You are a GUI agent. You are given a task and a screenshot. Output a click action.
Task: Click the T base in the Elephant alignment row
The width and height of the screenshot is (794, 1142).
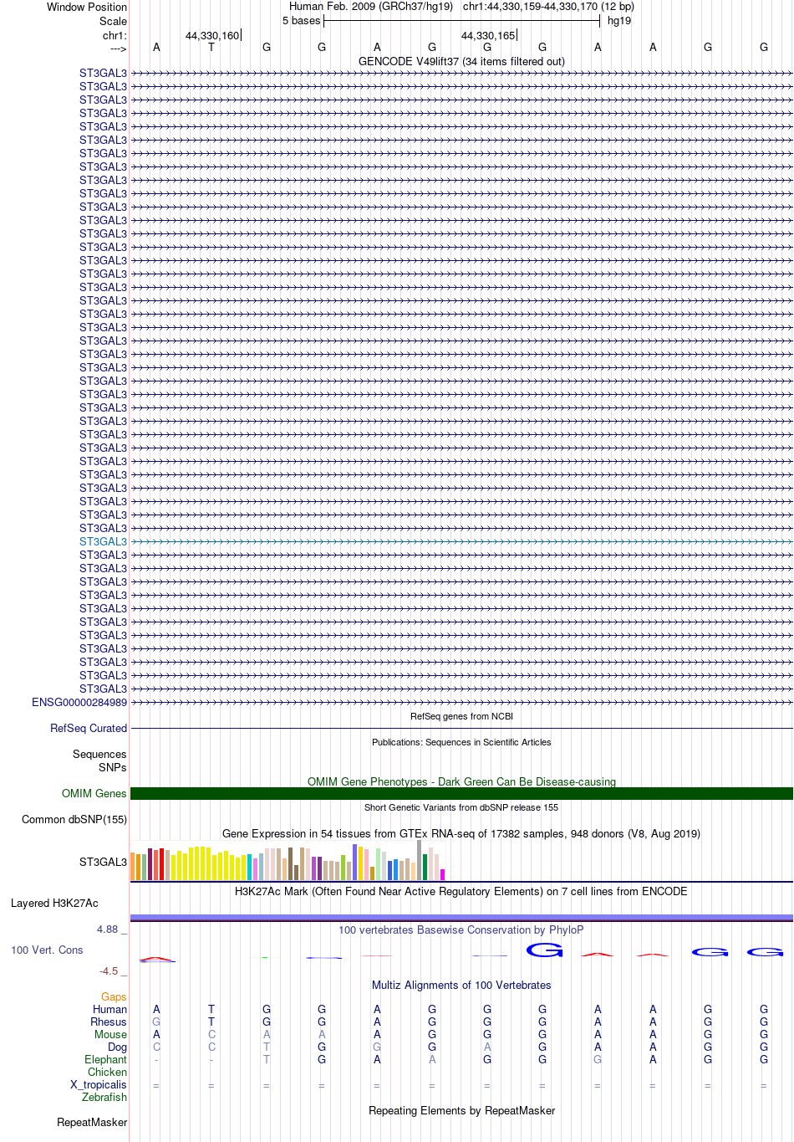(x=267, y=1059)
